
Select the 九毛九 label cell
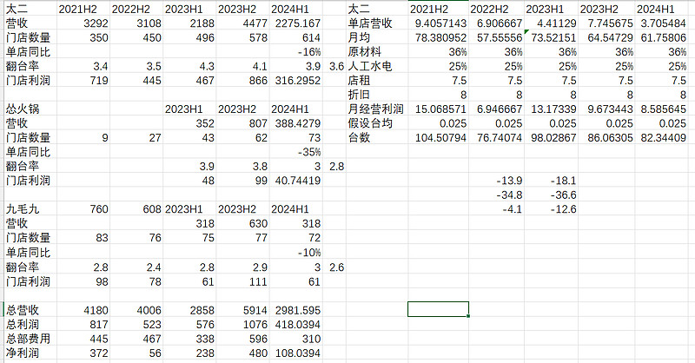(30, 208)
